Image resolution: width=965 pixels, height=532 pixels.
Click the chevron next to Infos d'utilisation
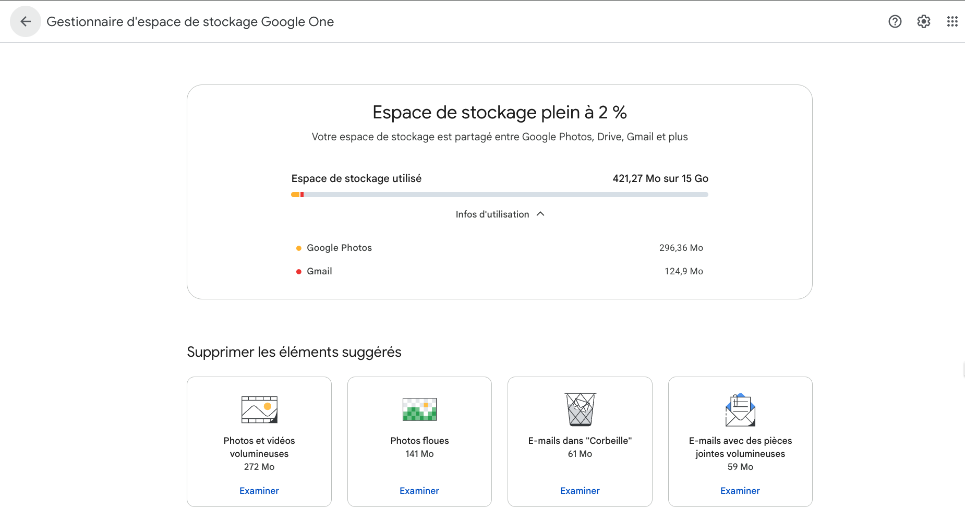tap(540, 214)
